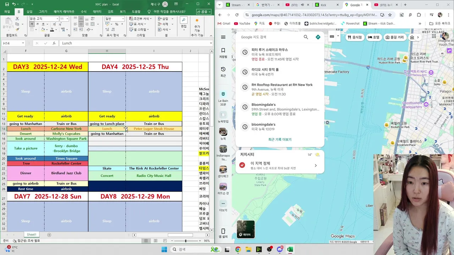The width and height of the screenshot is (454, 255).
Task: Filter the map by 즐길 거리
Action: (x=394, y=37)
